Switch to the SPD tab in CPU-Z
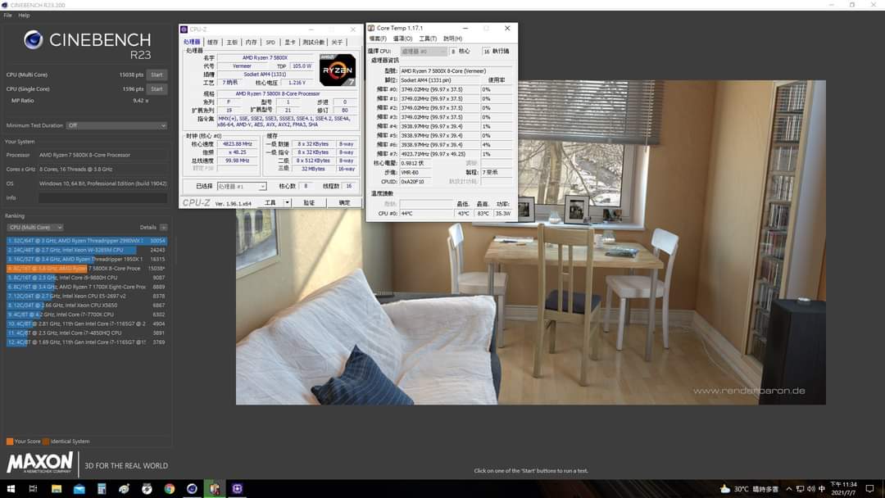885x498 pixels. 270,42
